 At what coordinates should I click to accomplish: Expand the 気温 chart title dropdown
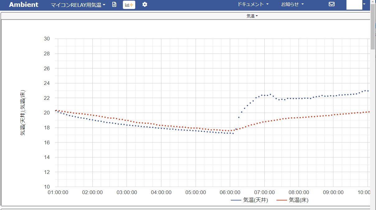(252, 16)
